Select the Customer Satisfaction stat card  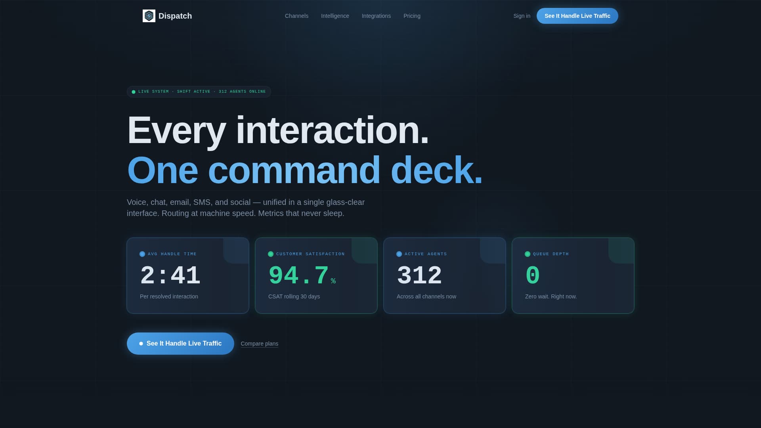click(316, 275)
